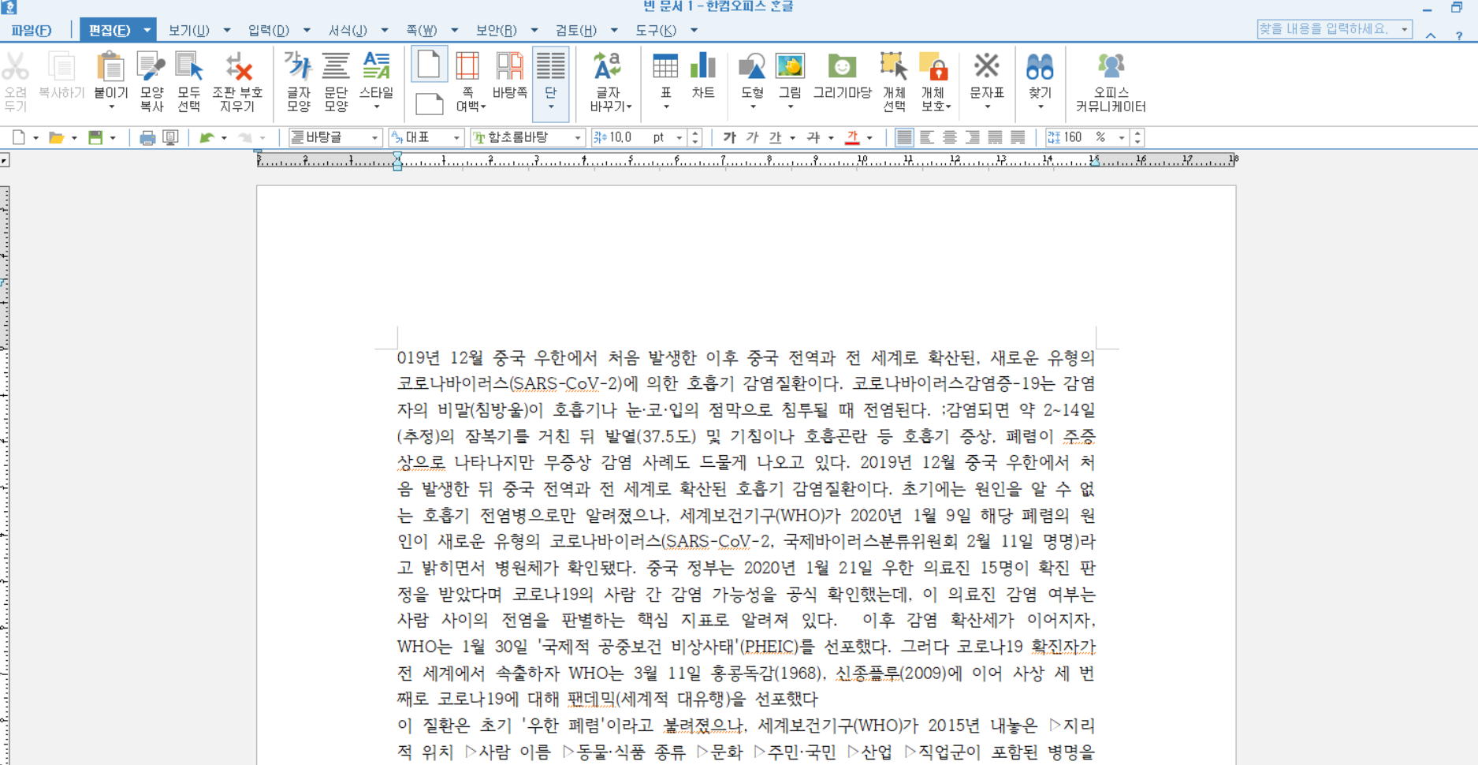The height and width of the screenshot is (765, 1478).
Task: Click the Open folder icon
Action: (x=56, y=137)
